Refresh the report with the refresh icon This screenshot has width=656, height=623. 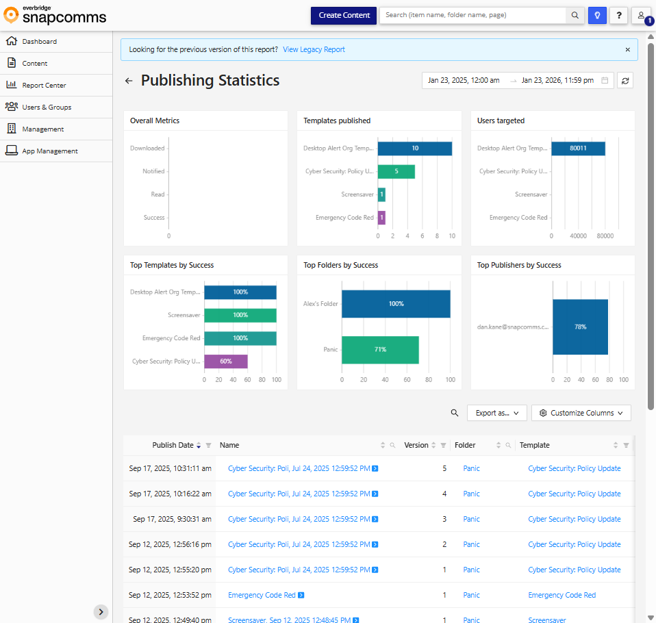[625, 81]
